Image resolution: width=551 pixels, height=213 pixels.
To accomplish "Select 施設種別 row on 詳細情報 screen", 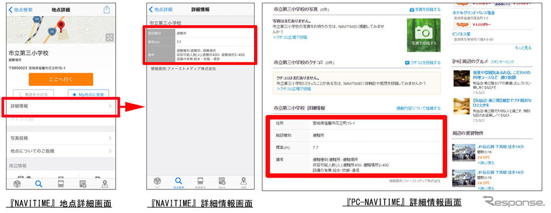I will [200, 33].
